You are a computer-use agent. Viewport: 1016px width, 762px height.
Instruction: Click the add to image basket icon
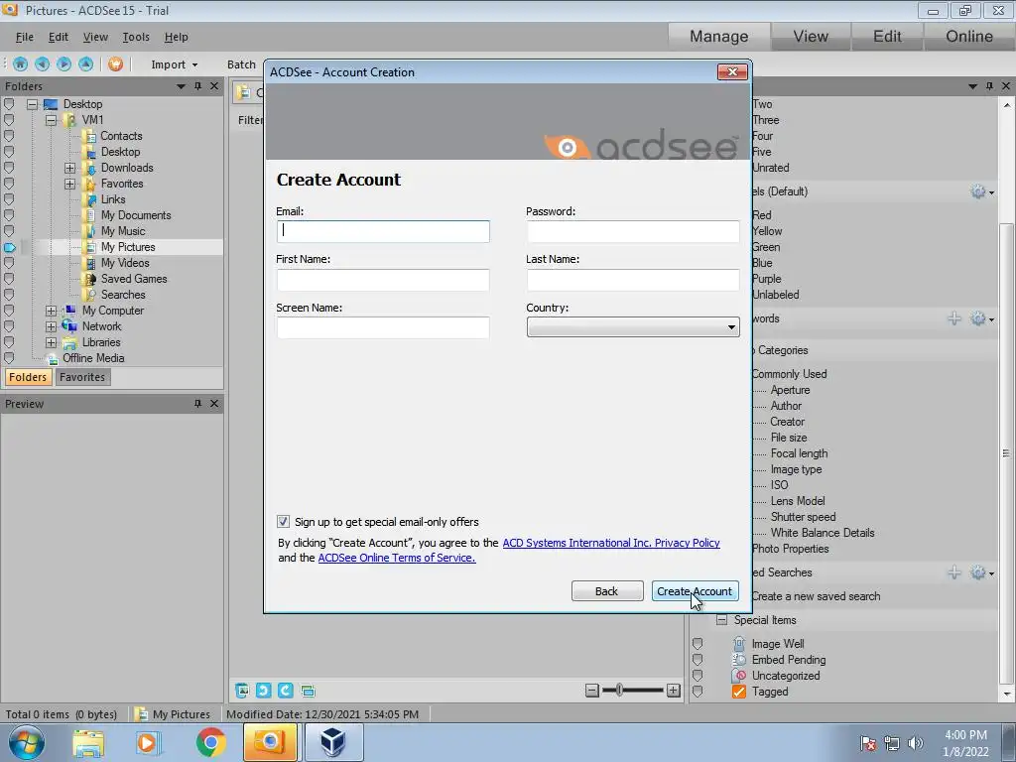click(x=242, y=691)
